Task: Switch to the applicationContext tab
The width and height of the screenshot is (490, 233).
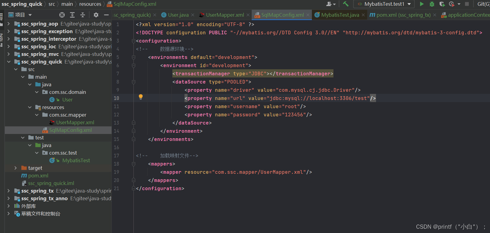Action: [465, 15]
